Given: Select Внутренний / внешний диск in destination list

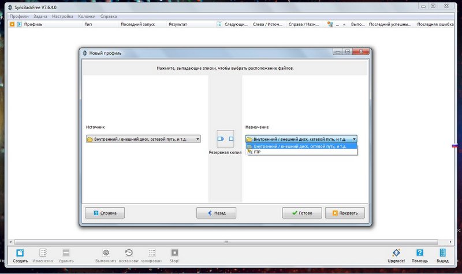Looking at the screenshot, I should click(301, 147).
